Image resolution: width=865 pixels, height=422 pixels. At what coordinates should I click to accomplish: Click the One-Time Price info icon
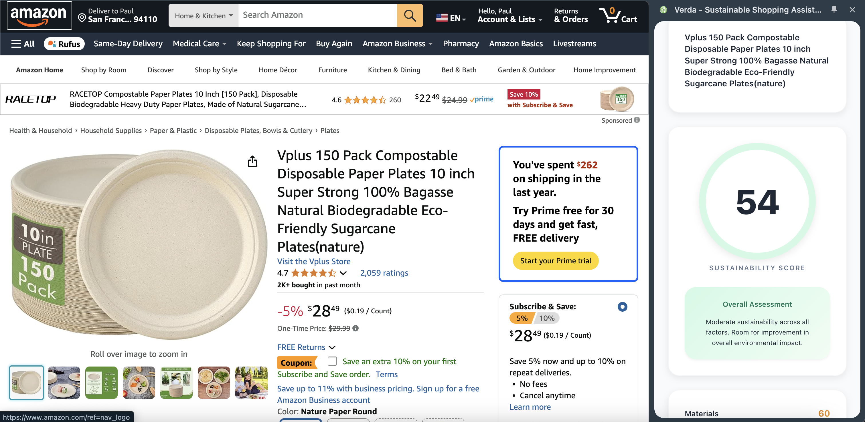coord(356,328)
